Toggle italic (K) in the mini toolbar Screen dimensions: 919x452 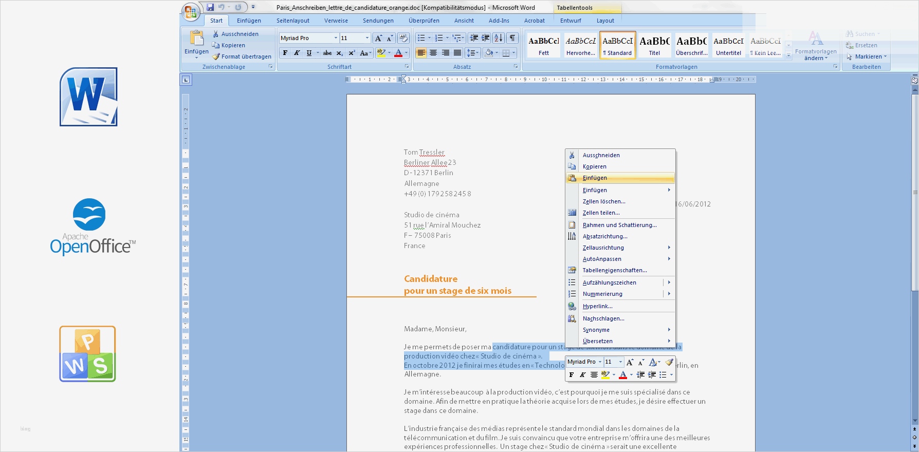[x=582, y=375]
